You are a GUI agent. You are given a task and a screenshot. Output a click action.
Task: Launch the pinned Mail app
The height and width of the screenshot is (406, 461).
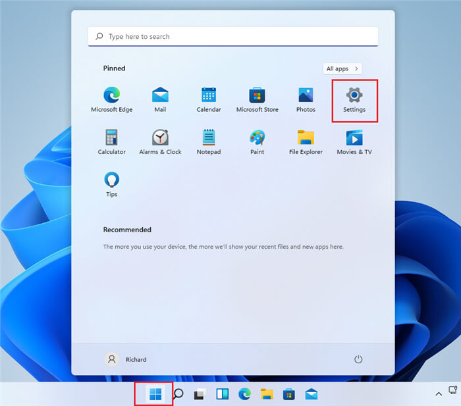pyautogui.click(x=160, y=99)
